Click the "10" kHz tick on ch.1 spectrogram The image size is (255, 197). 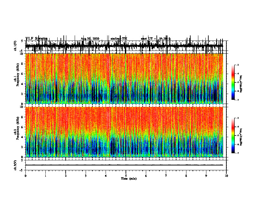point(22,54)
